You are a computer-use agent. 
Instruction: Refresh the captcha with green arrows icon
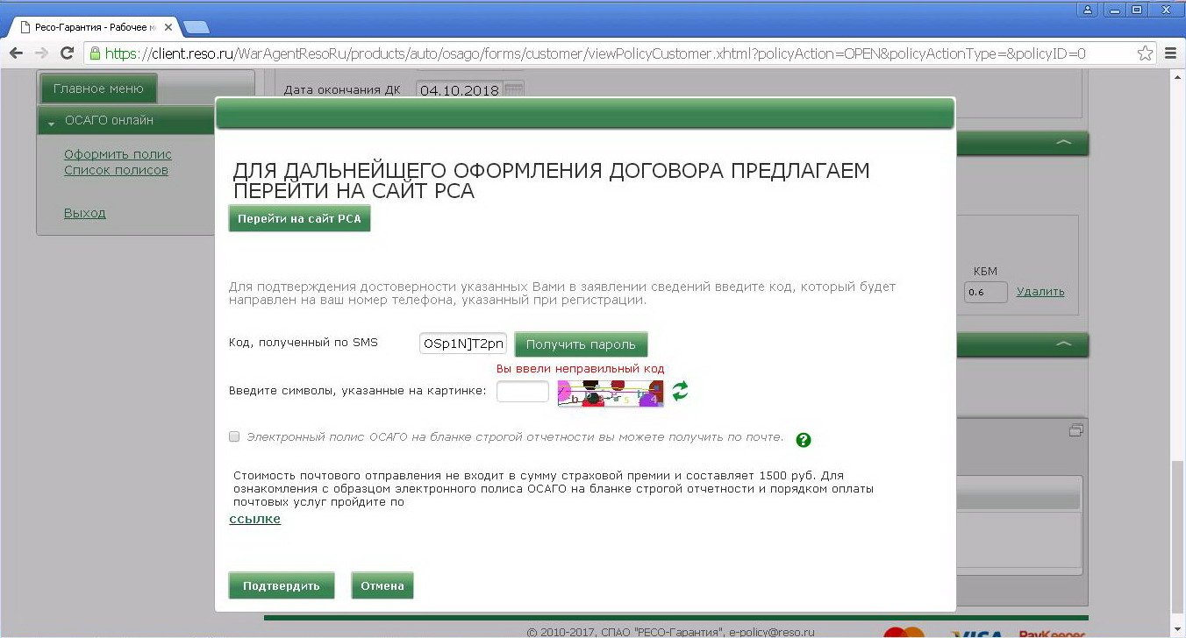point(680,391)
